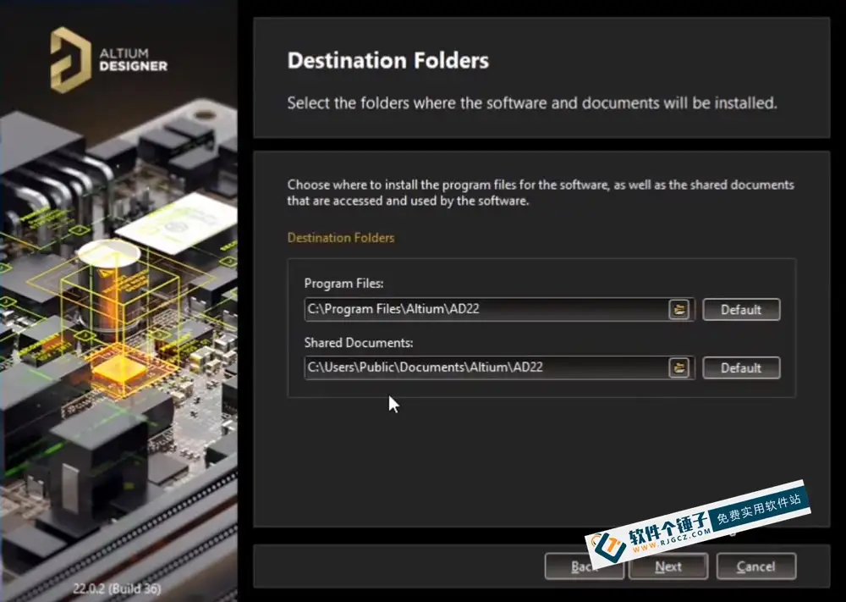The width and height of the screenshot is (846, 602).
Task: Go Back to the previous step
Action: 583,566
